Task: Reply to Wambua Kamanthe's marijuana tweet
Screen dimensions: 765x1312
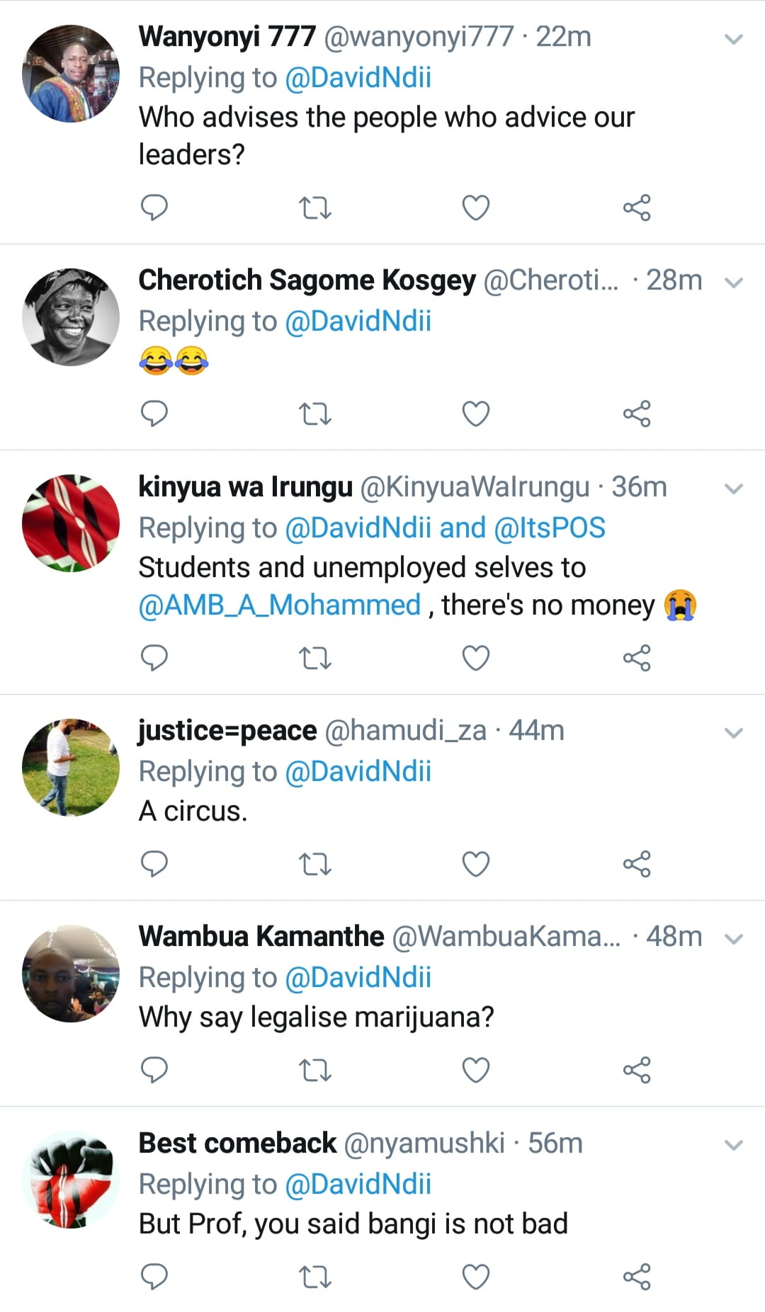Action: [154, 1069]
